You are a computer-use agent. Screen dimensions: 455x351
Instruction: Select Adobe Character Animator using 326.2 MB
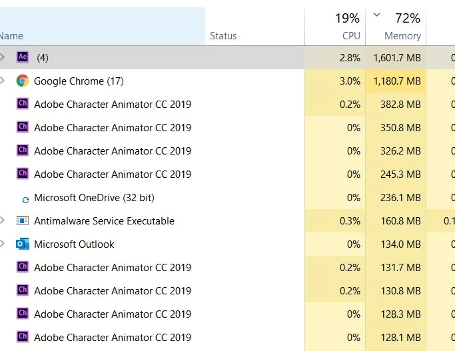[228, 151]
